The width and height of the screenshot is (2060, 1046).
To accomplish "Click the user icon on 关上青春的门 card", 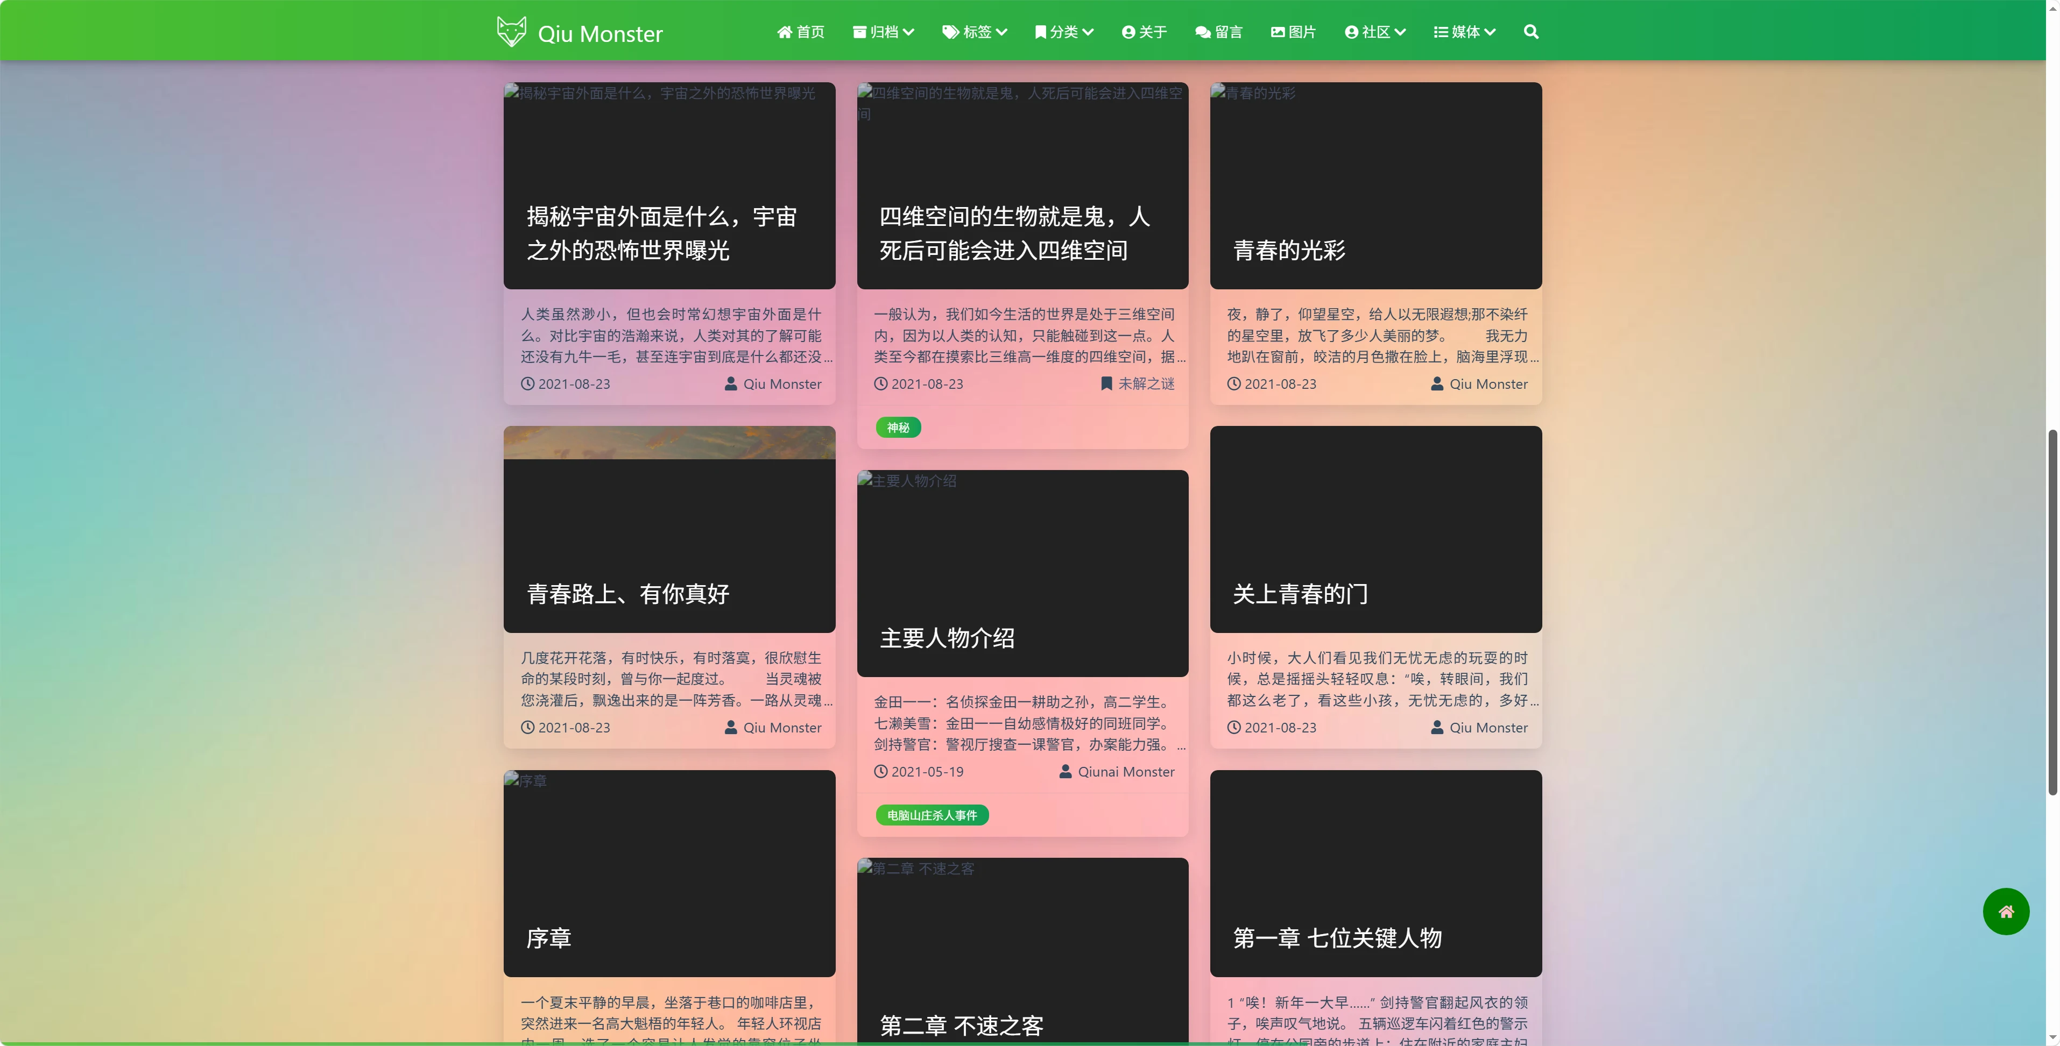I will coord(1437,727).
